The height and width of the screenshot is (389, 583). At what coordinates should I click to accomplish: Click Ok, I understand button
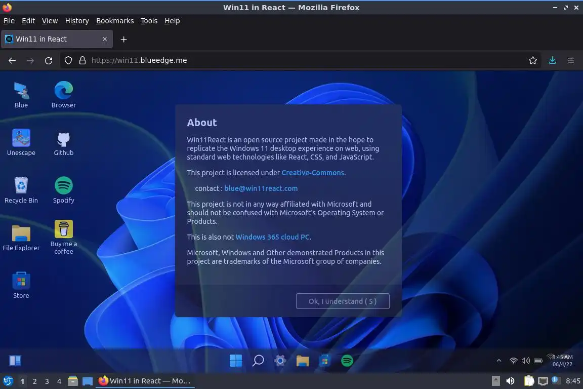343,301
